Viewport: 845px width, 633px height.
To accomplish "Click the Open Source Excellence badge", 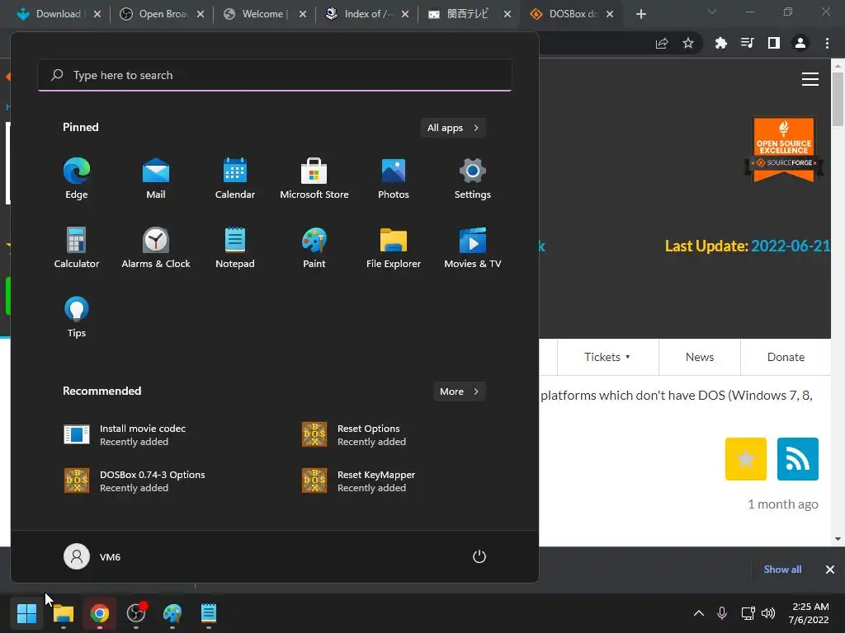I will [x=784, y=150].
